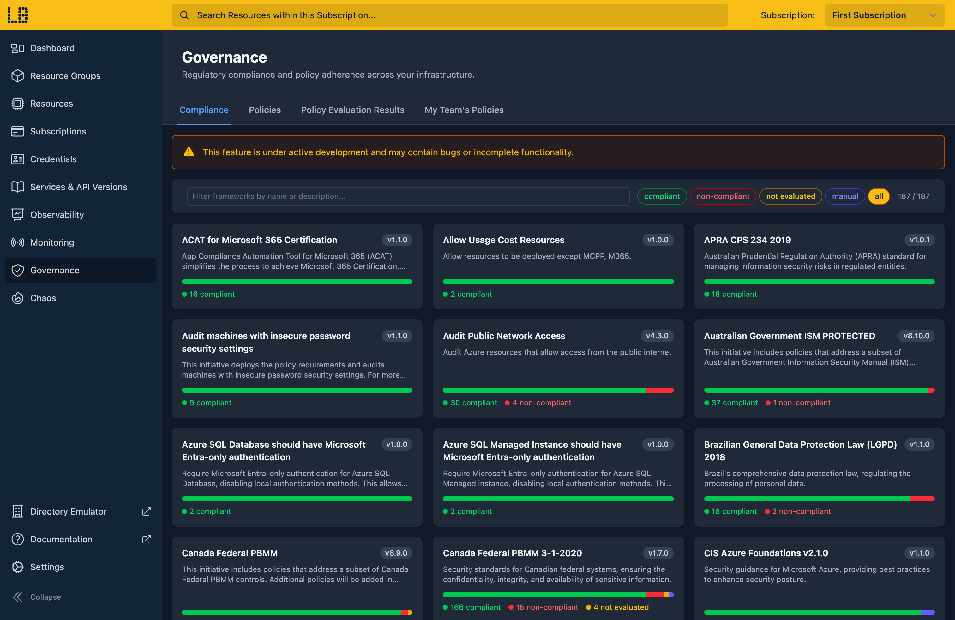
Task: Open the Policy Evaluation Results tab
Action: coord(352,110)
